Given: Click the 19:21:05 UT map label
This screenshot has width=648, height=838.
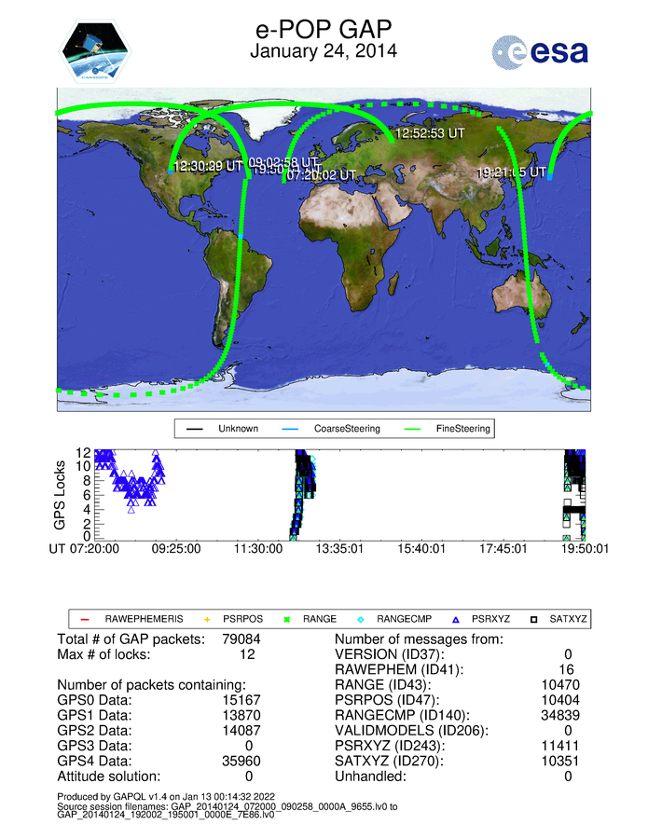Looking at the screenshot, I should tap(511, 172).
